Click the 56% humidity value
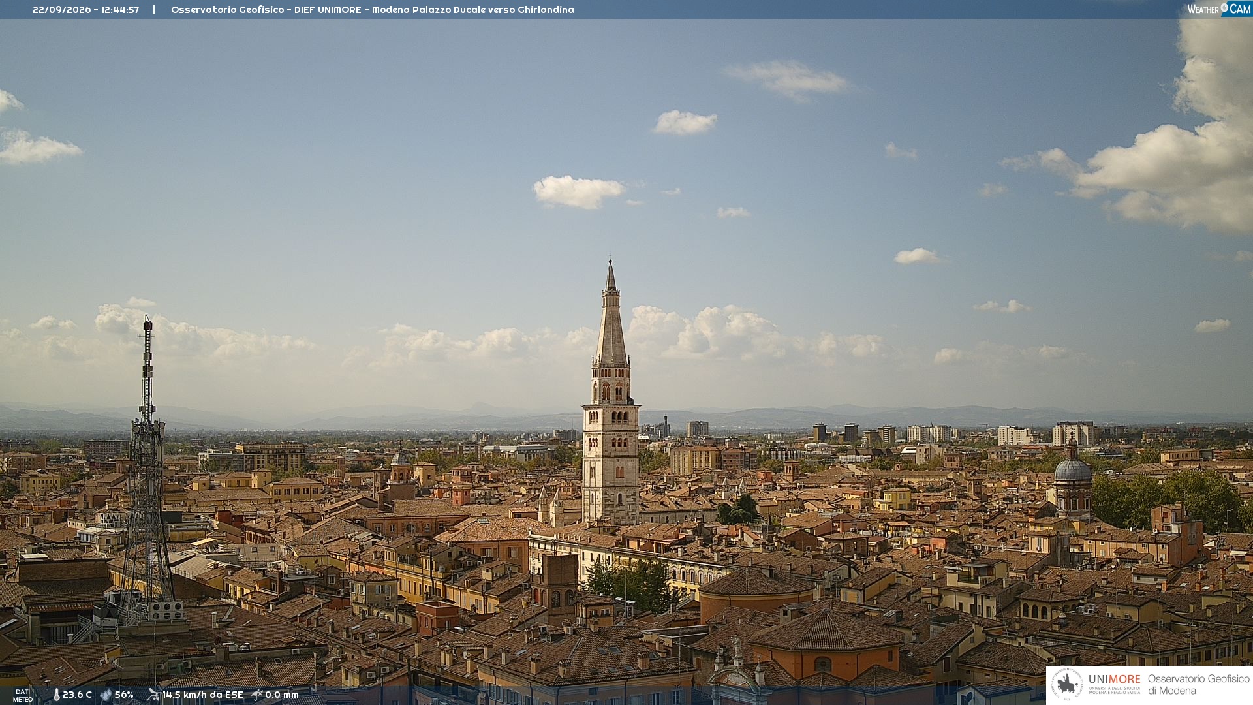This screenshot has width=1253, height=705. [124, 695]
